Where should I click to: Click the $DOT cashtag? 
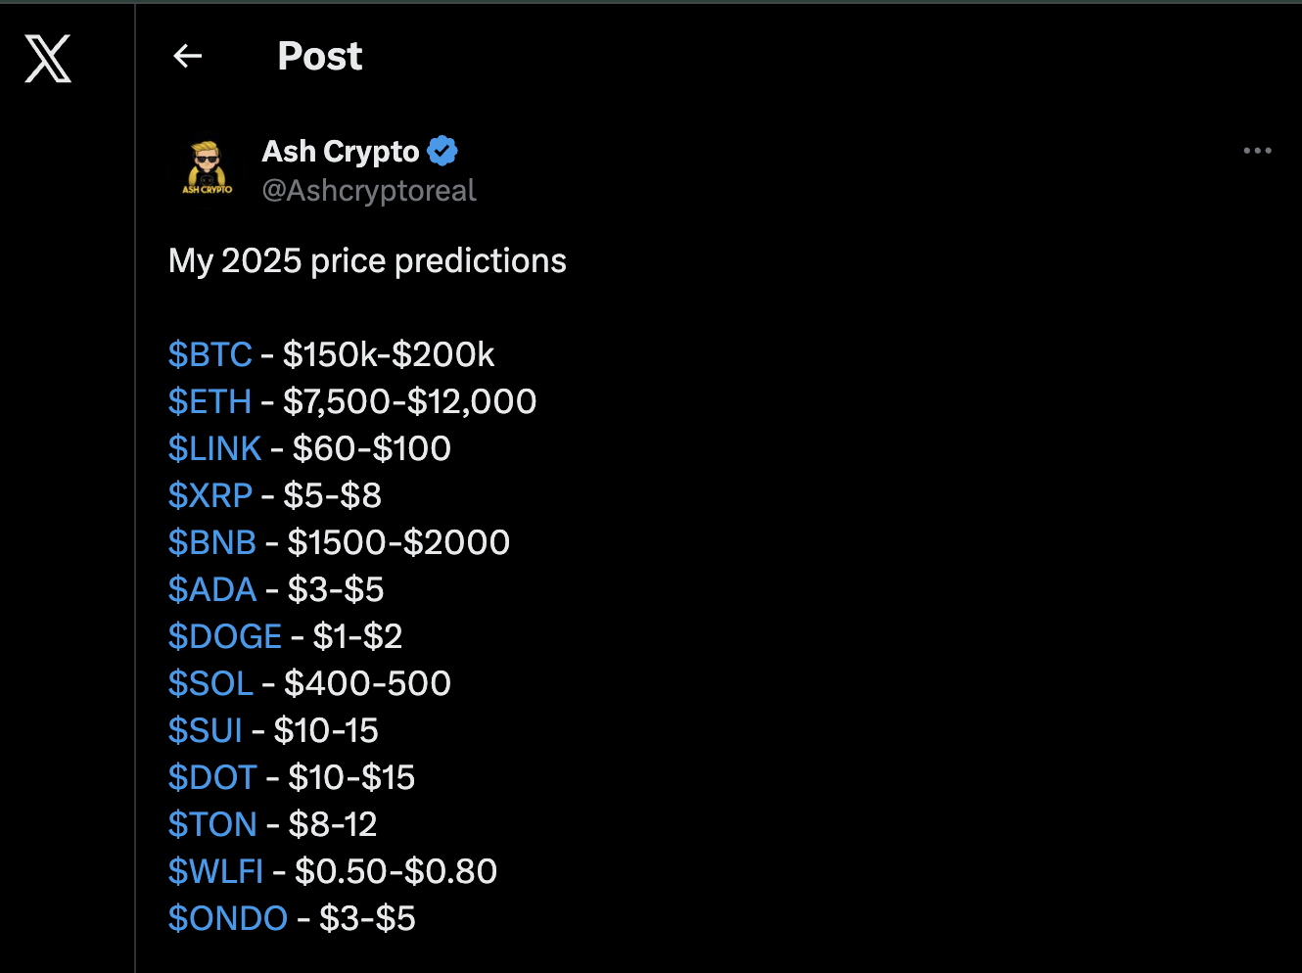[212, 777]
